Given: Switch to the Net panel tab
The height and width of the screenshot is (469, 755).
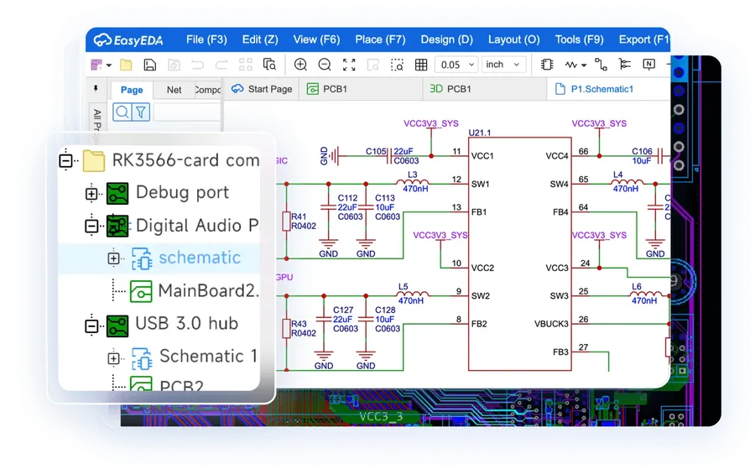Looking at the screenshot, I should pyautogui.click(x=174, y=90).
